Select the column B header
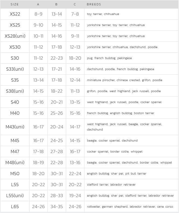 click(x=56, y=4)
